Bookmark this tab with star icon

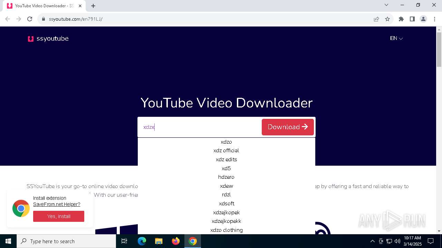387,19
